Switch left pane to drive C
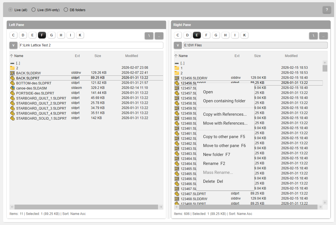 tap(13, 35)
